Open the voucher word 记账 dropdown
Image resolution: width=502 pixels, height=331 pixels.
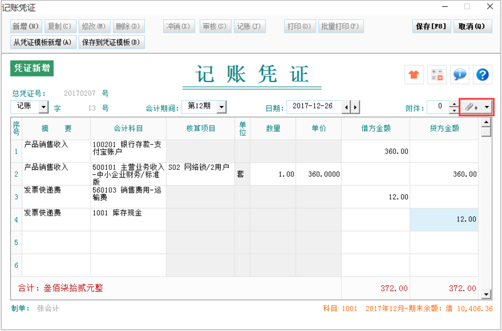pos(43,107)
